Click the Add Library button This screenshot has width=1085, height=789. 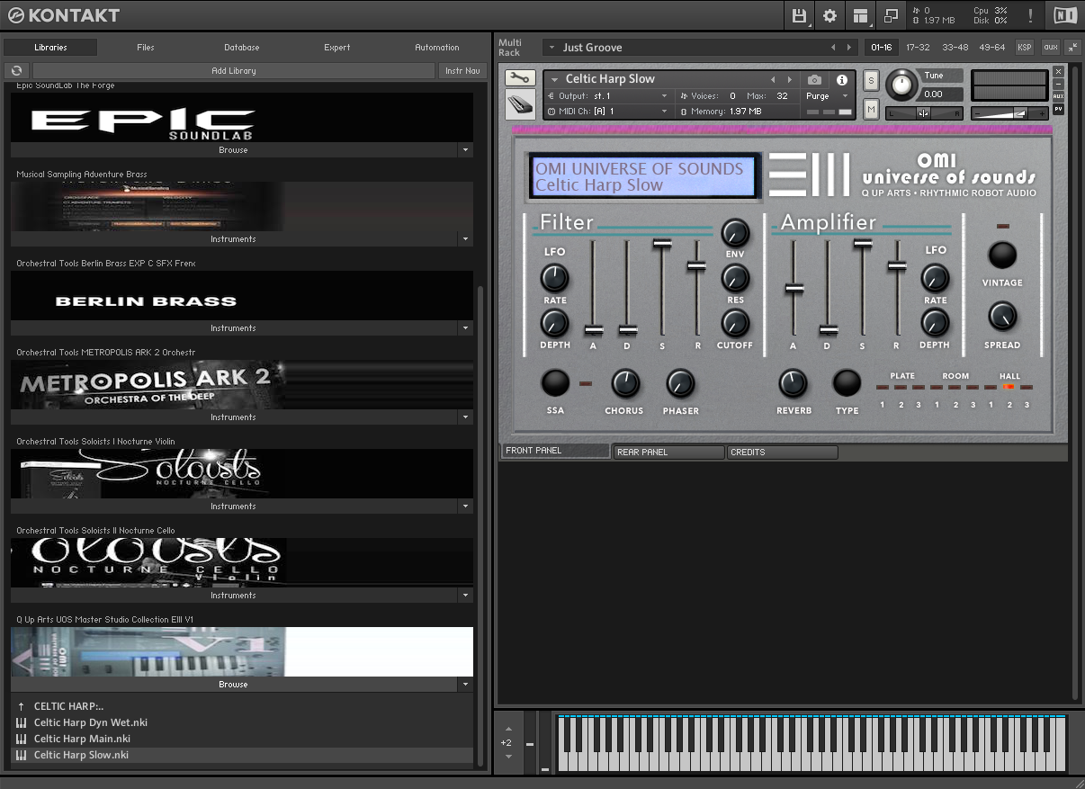(234, 70)
